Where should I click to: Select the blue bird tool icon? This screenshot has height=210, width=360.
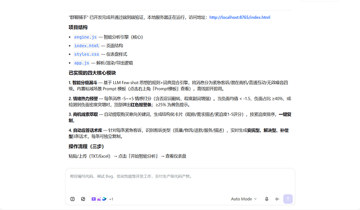(x=104, y=199)
